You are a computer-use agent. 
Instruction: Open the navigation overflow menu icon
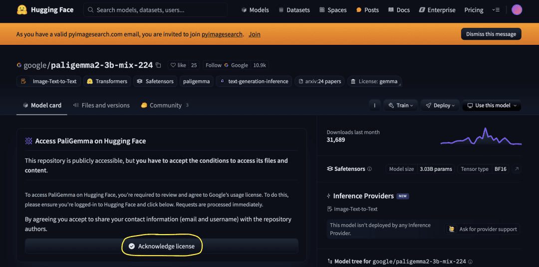coord(496,10)
